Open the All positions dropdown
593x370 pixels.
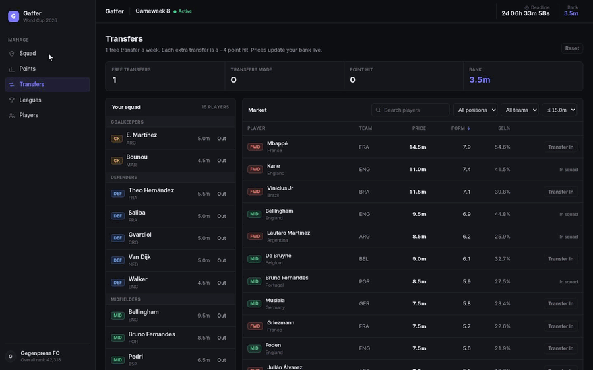click(x=475, y=110)
